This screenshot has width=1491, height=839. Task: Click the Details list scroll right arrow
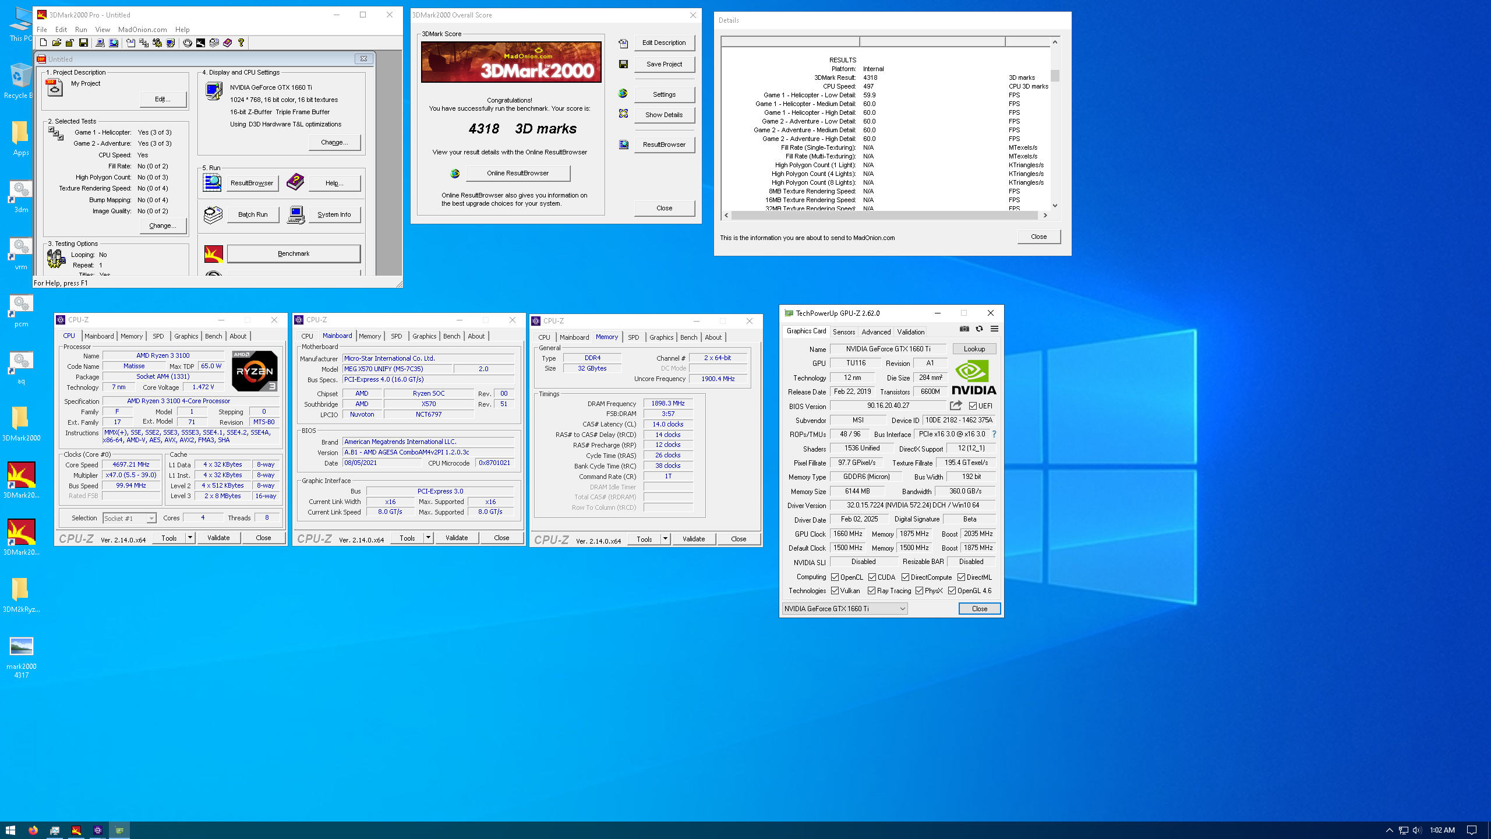(x=1045, y=216)
